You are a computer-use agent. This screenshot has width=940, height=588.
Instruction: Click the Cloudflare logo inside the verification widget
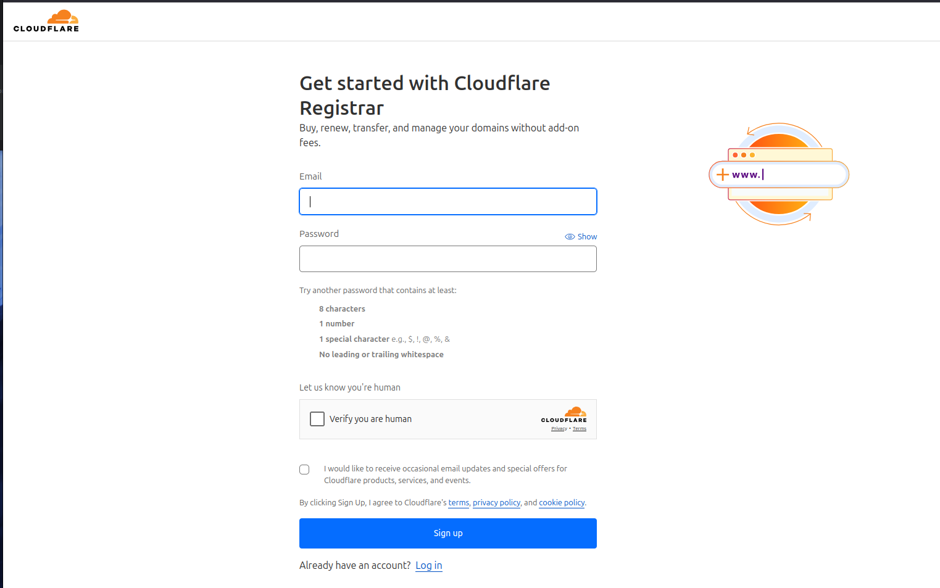point(564,414)
